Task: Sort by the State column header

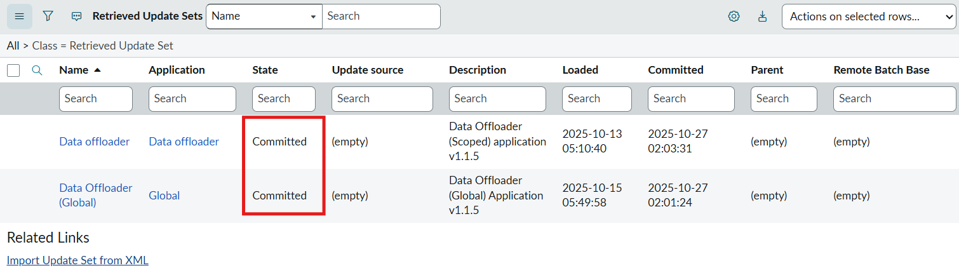Action: [x=265, y=70]
